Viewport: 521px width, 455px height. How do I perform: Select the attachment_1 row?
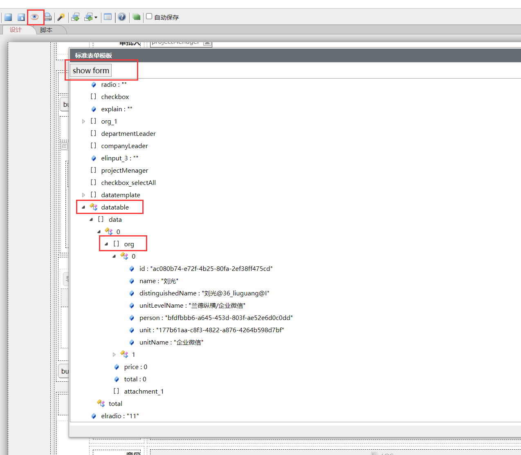tap(144, 392)
